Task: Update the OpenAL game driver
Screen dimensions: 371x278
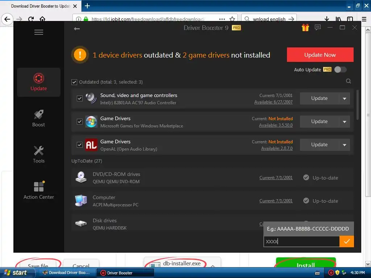Action: click(x=320, y=145)
